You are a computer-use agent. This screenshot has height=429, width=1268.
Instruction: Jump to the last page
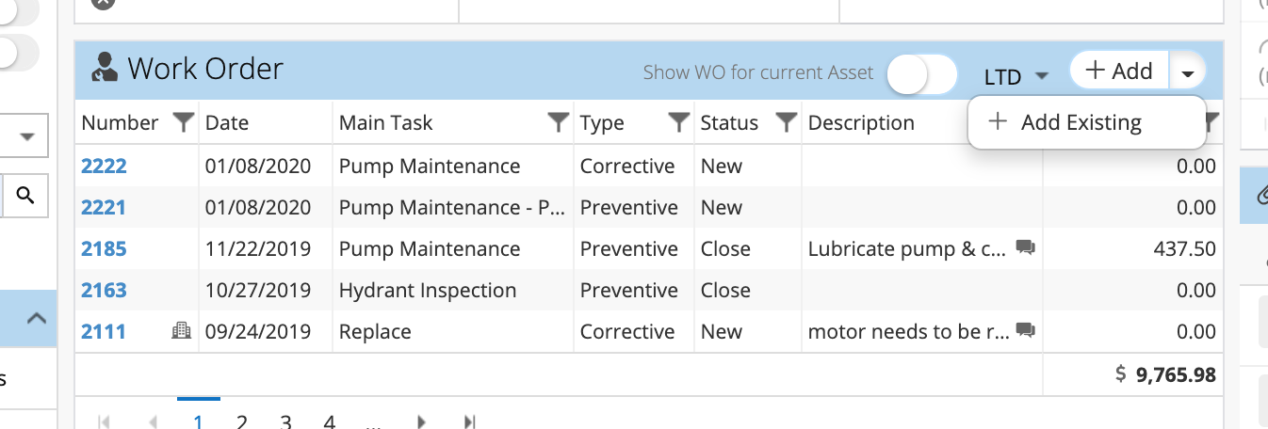click(469, 421)
